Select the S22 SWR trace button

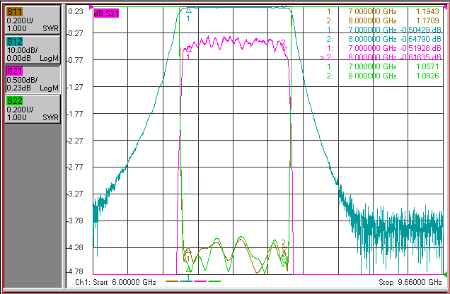(x=33, y=109)
